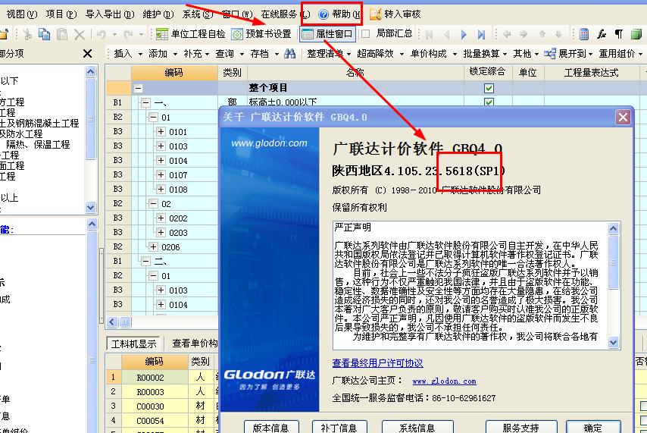The image size is (647, 433).
Task: Go to previous record arrow icon
Action: coord(446,35)
